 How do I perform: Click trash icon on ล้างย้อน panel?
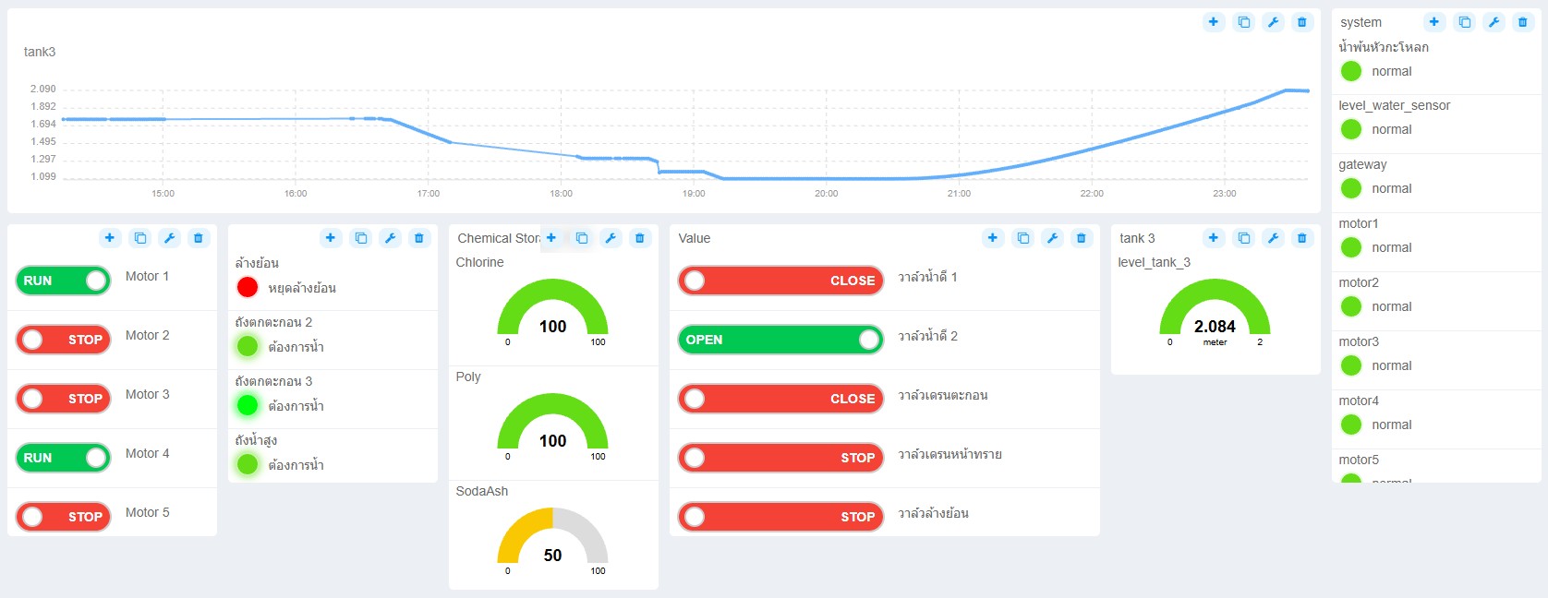pyautogui.click(x=419, y=238)
